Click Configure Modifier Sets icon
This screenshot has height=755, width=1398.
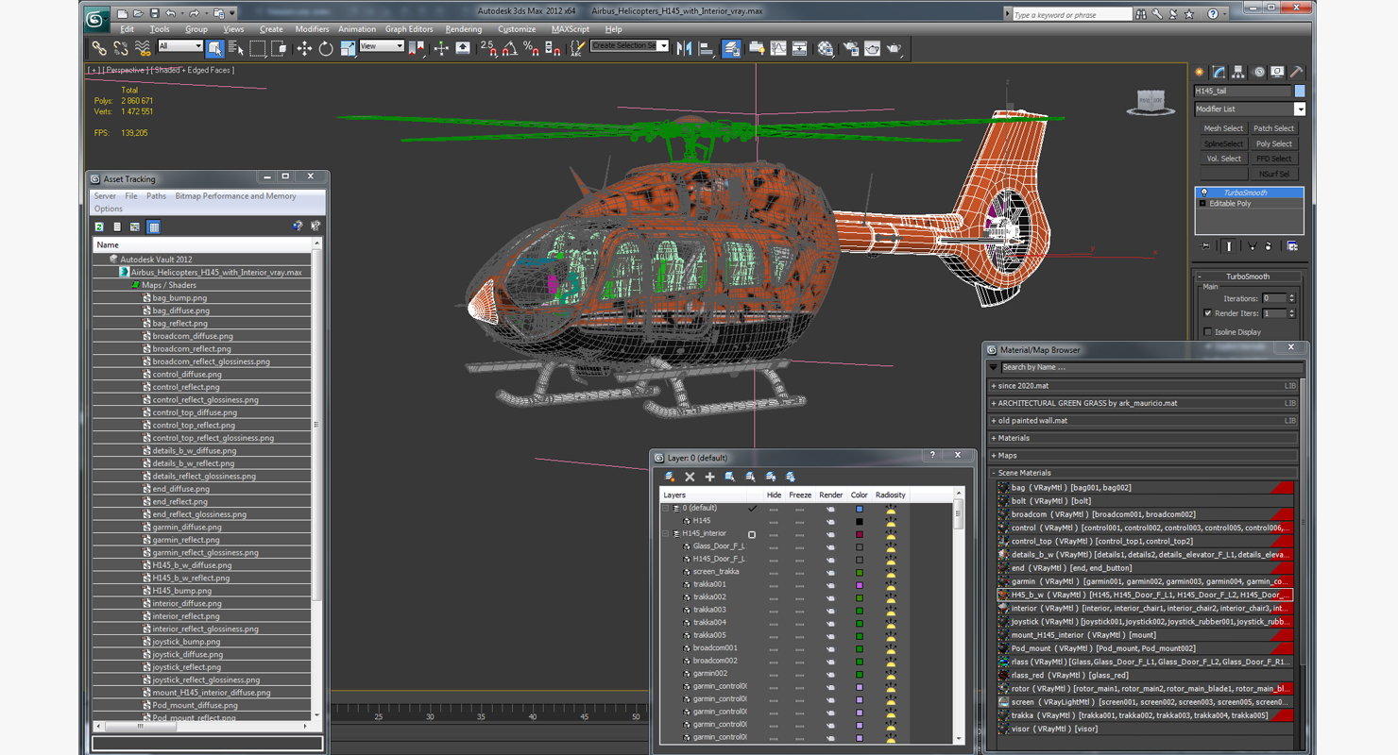tap(1292, 246)
